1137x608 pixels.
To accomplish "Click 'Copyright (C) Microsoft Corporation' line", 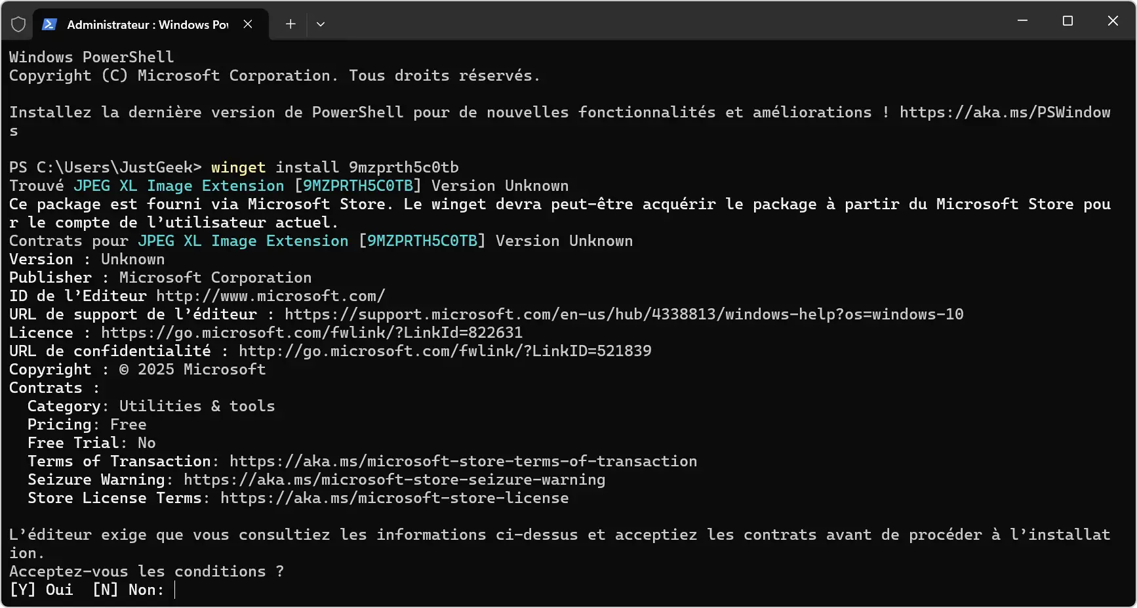I will pos(275,75).
